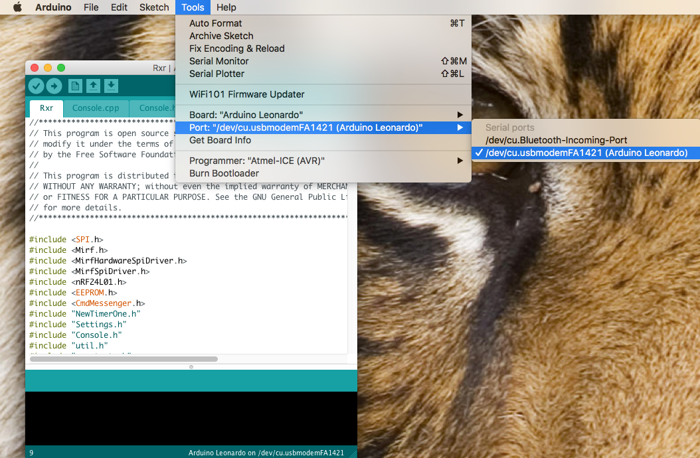
Task: Open the Edit menu
Action: pyautogui.click(x=119, y=7)
